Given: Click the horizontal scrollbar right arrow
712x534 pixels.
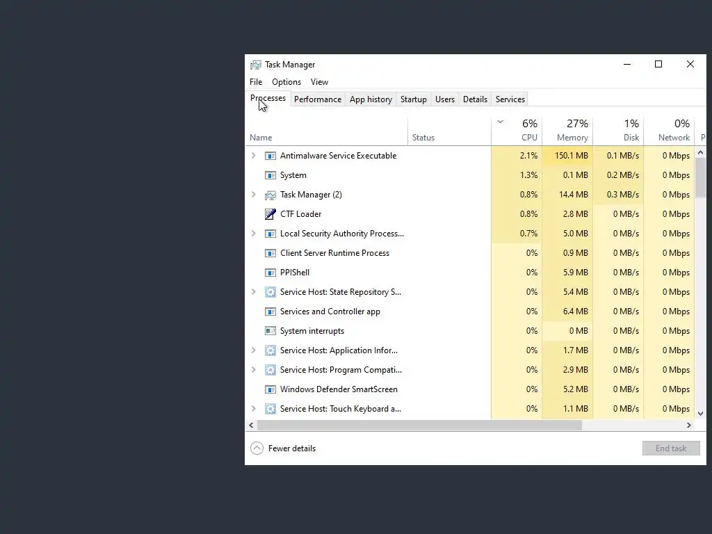Looking at the screenshot, I should 689,426.
